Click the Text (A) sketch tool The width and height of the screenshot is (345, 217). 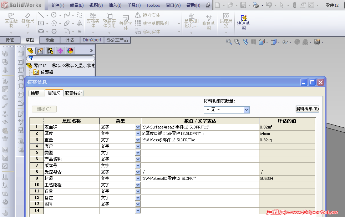click(x=80, y=23)
